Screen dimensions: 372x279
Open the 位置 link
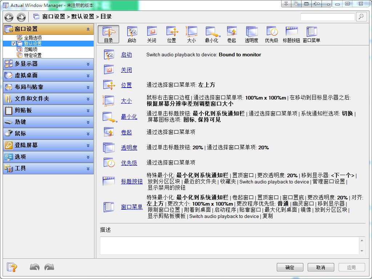(126, 85)
